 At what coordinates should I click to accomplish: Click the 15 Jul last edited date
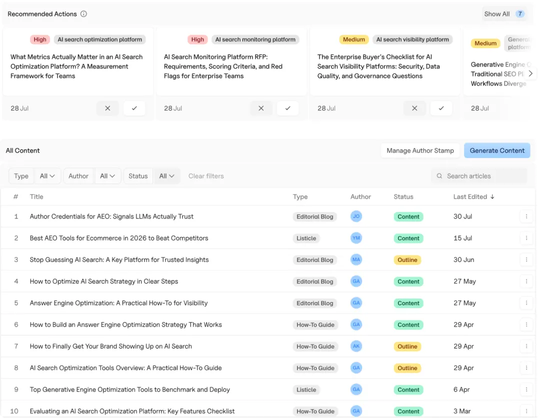[x=462, y=238]
